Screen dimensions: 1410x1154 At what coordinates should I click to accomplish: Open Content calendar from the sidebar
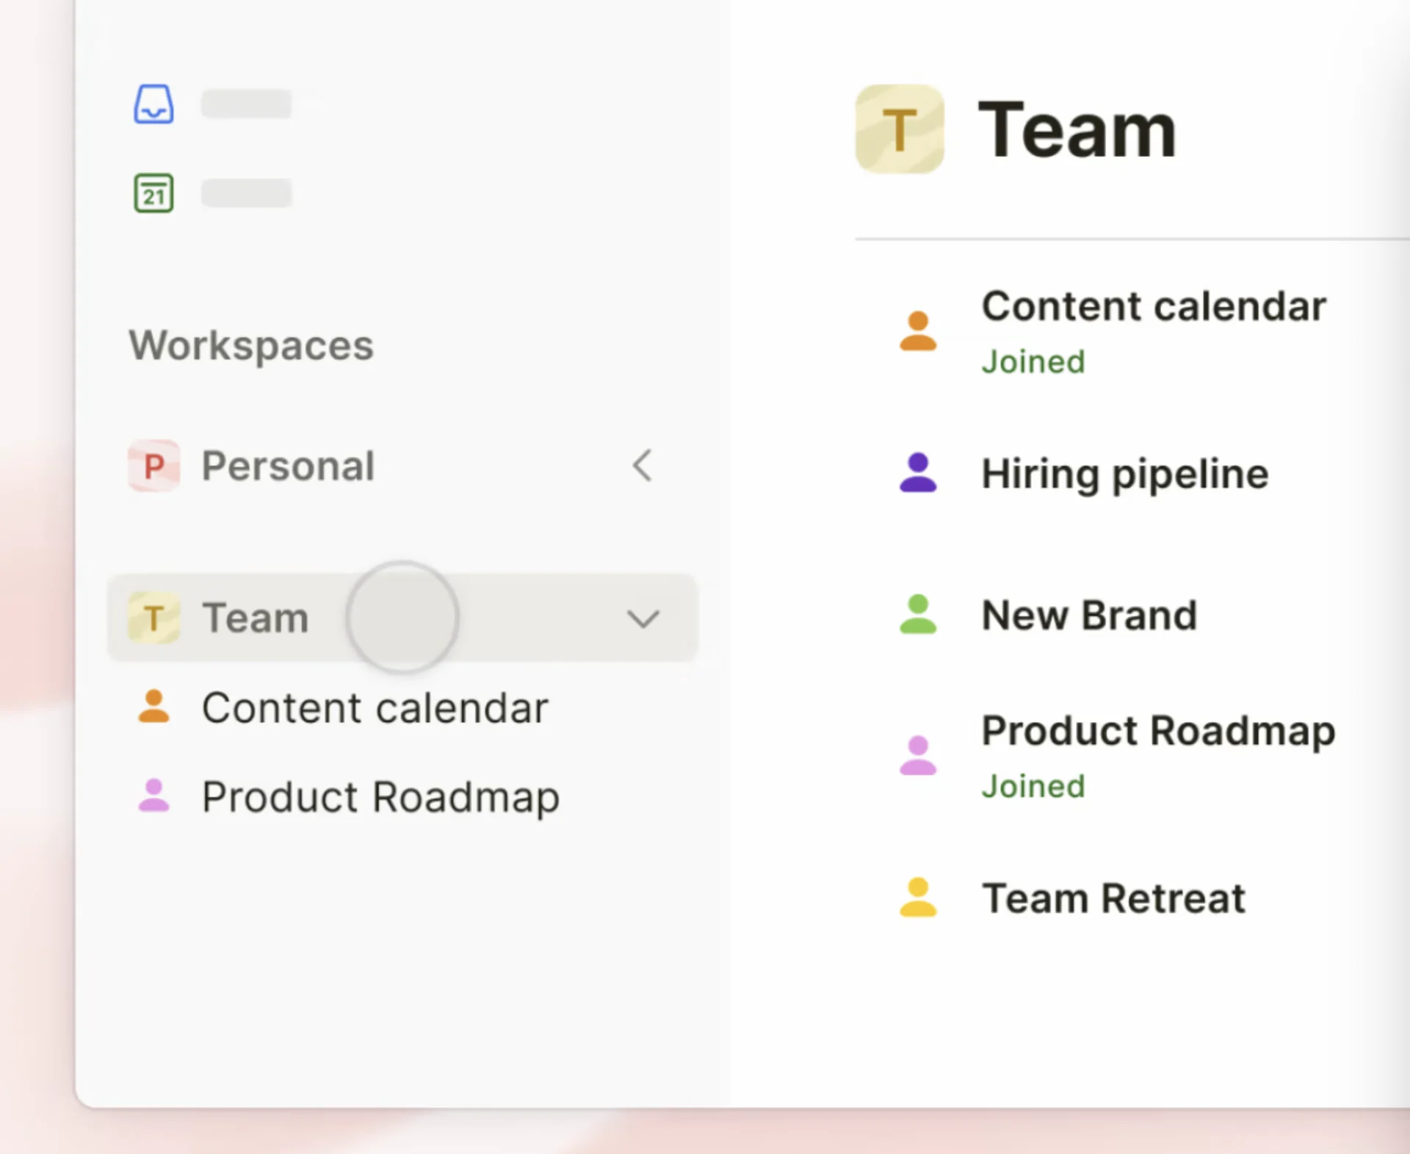pos(375,707)
